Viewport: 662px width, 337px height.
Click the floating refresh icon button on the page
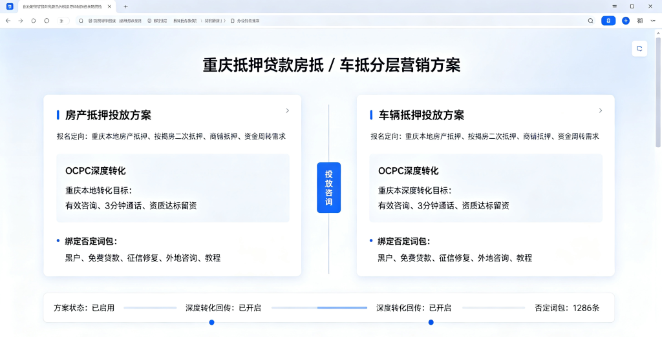(639, 48)
